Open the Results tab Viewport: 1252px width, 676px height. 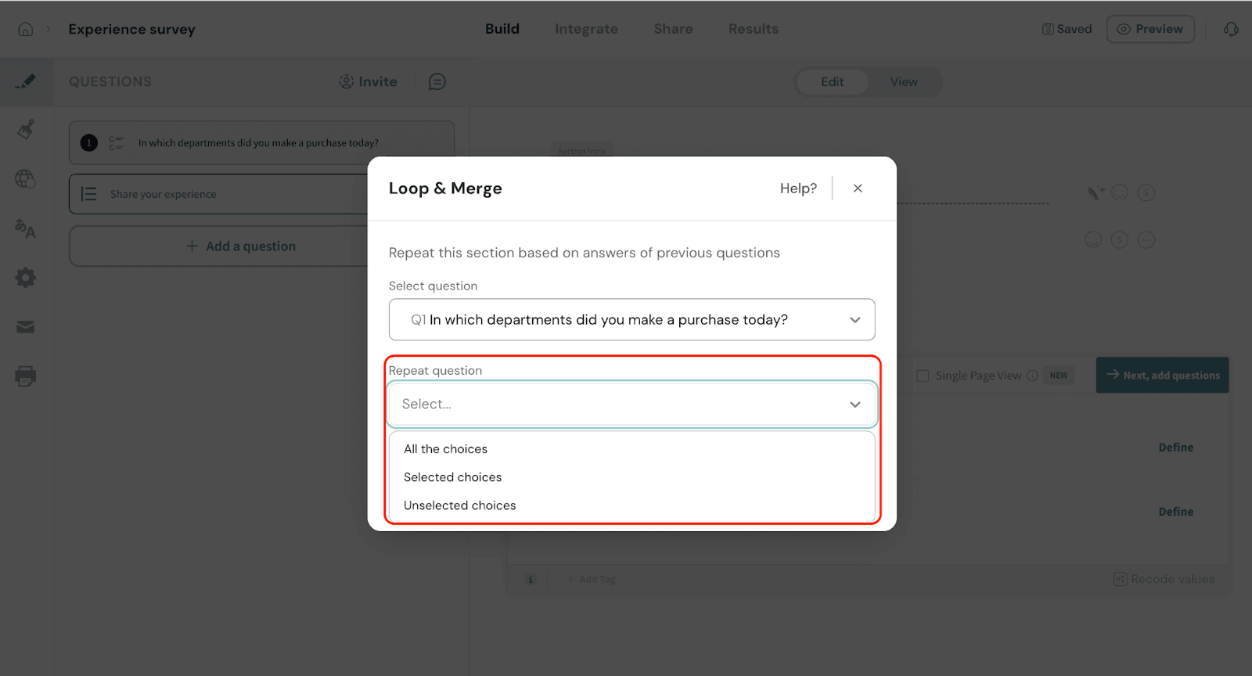753,29
